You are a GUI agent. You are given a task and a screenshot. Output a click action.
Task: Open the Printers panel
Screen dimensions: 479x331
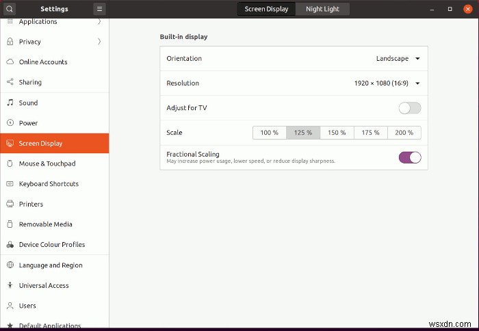click(x=54, y=204)
